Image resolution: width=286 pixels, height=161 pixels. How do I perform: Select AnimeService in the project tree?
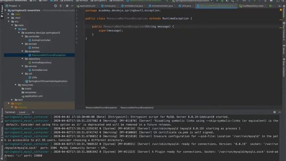click(40, 70)
